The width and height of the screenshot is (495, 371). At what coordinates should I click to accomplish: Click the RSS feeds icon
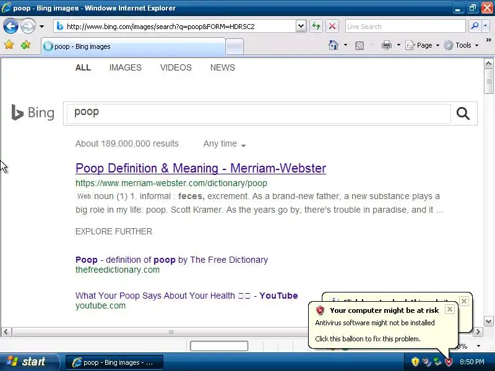(x=359, y=45)
